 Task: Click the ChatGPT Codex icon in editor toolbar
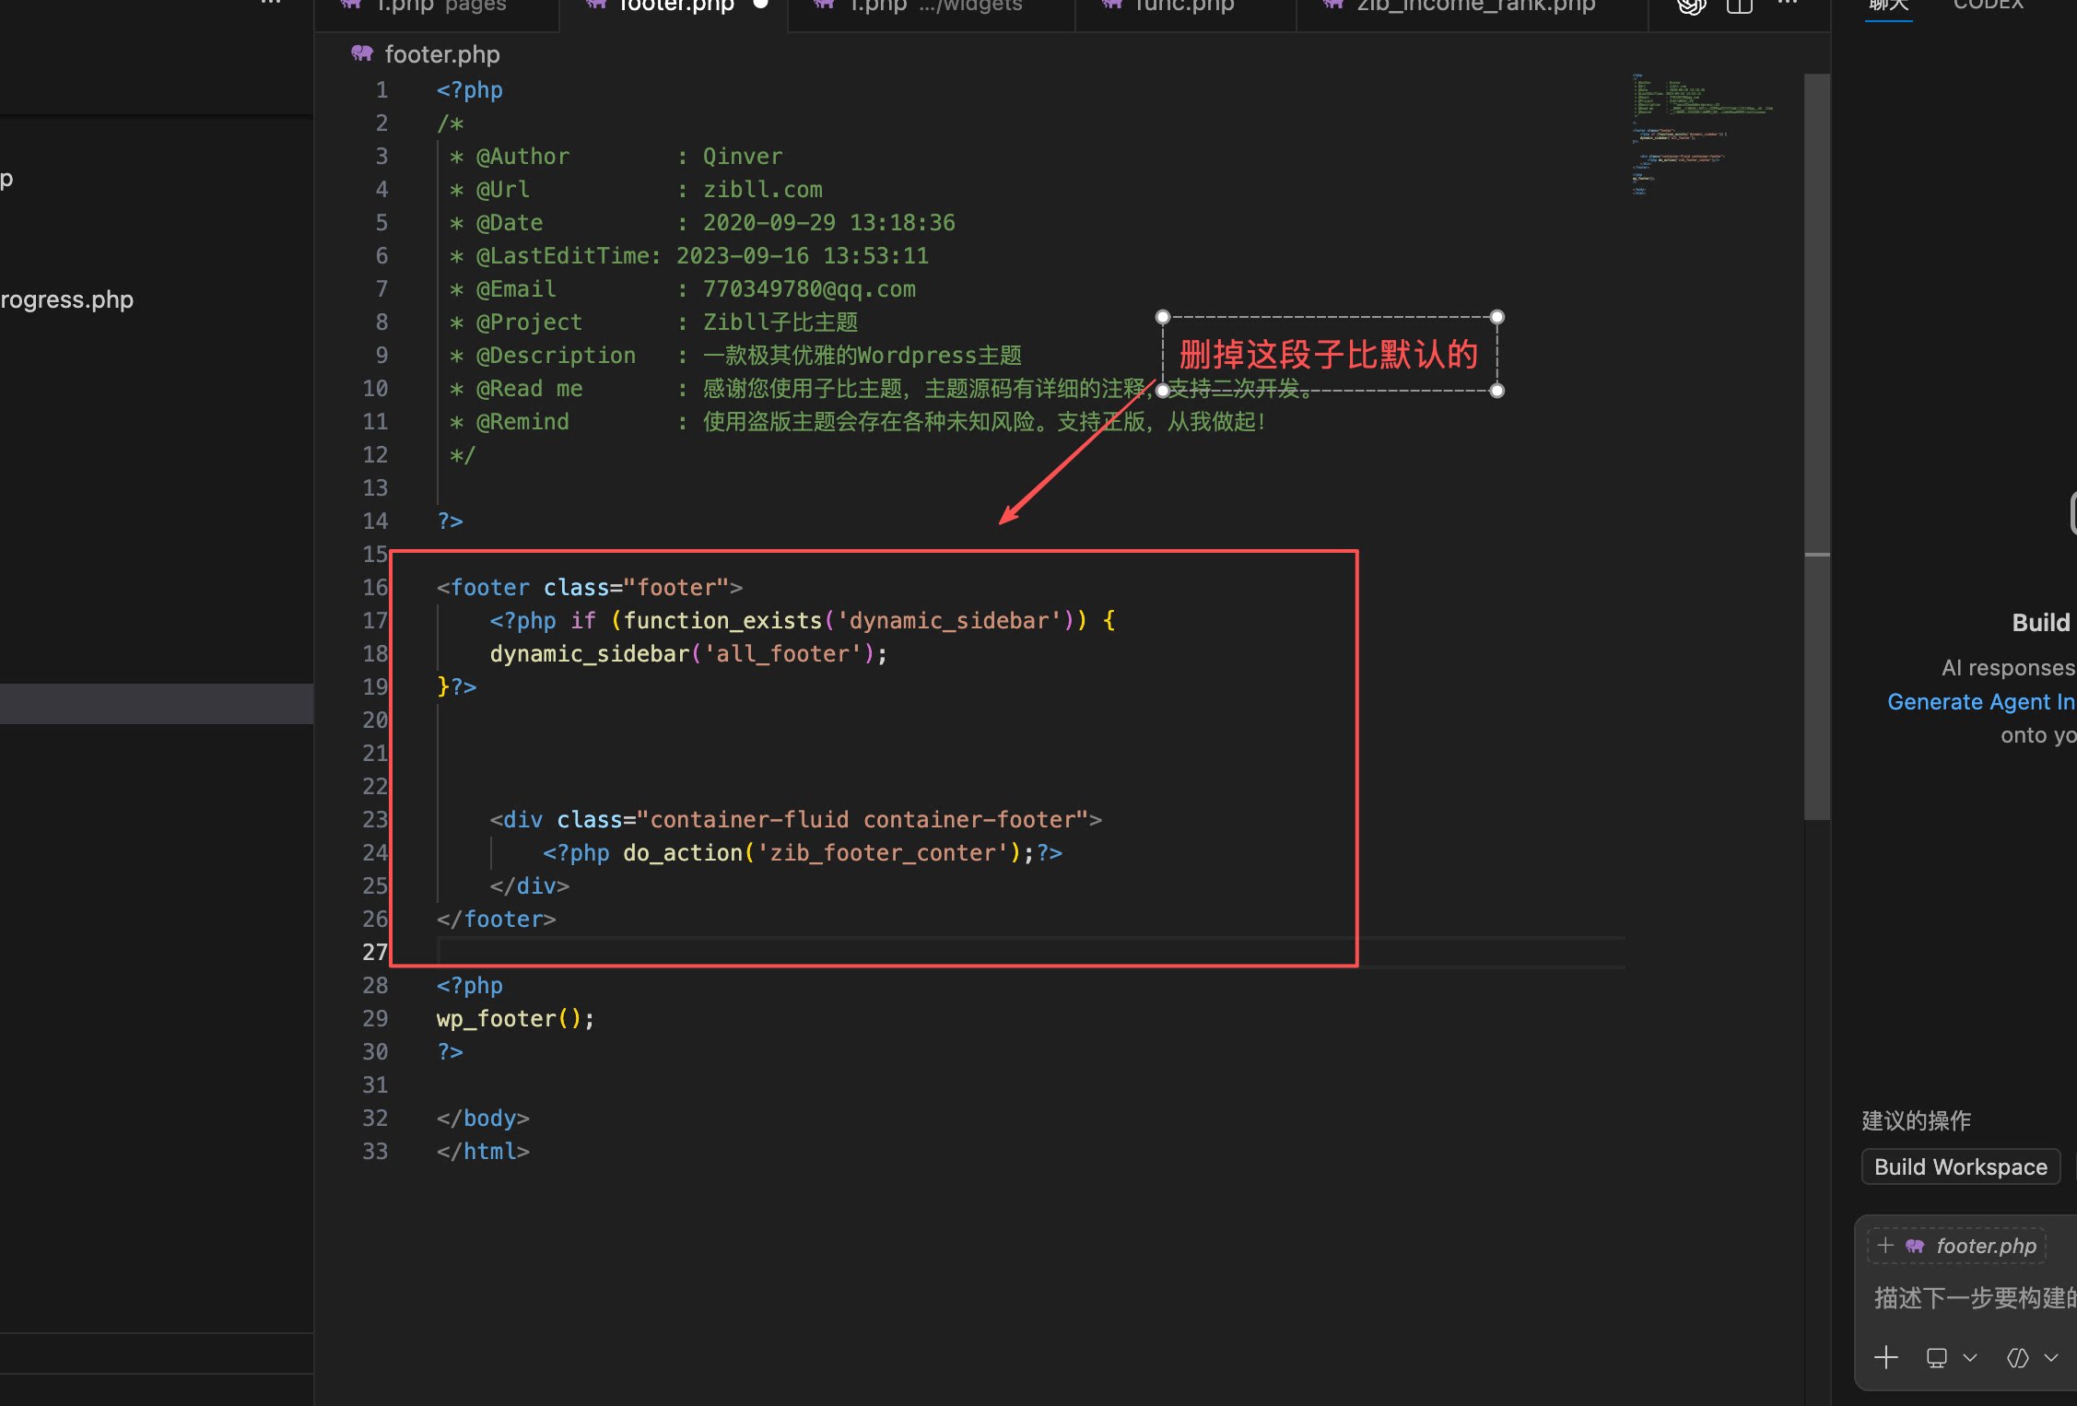click(1691, 6)
